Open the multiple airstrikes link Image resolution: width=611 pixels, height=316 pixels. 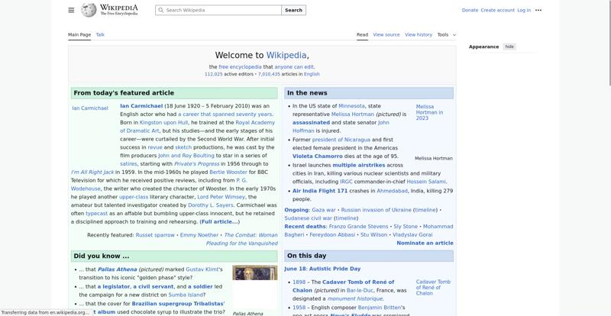[358, 165]
